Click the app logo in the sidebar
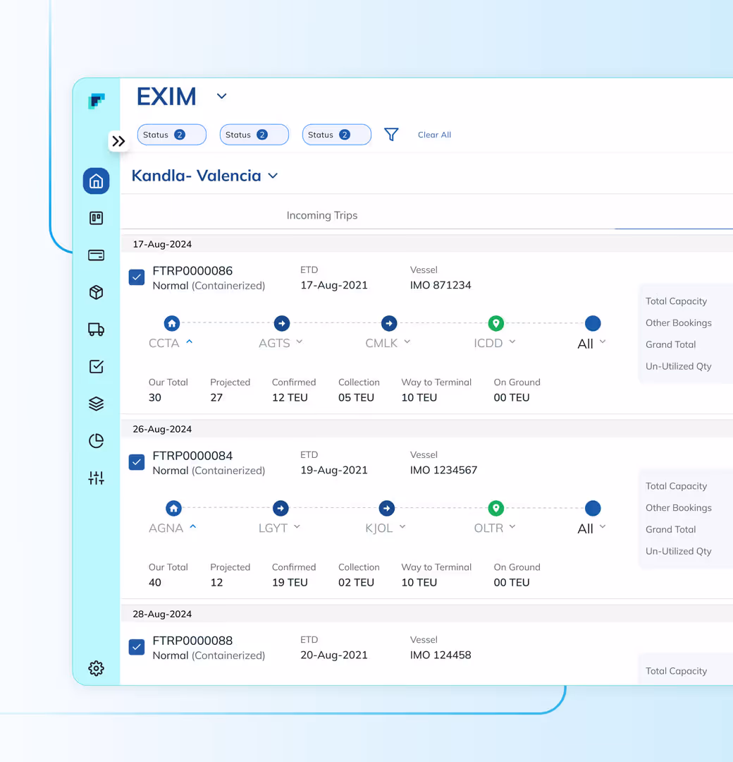Screen dimensions: 733x762 point(96,101)
